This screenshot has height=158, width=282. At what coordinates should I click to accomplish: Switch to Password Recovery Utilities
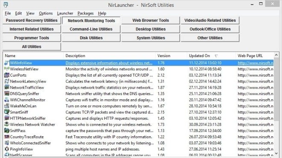pyautogui.click(x=32, y=20)
